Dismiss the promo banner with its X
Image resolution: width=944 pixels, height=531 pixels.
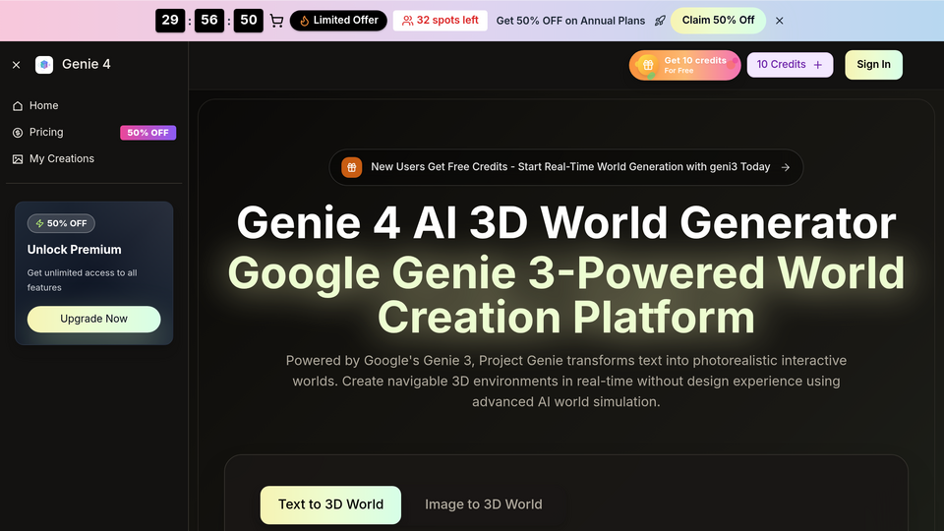(x=780, y=21)
